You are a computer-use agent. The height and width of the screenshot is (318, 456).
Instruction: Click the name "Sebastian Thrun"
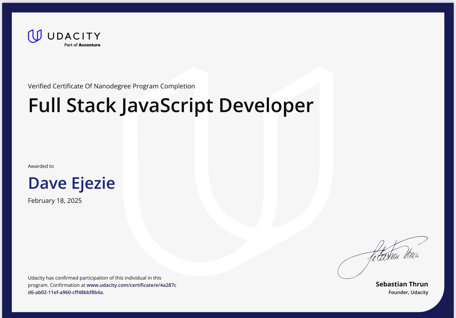tap(402, 284)
